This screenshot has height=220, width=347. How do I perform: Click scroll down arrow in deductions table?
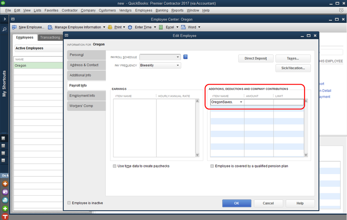(x=306, y=155)
